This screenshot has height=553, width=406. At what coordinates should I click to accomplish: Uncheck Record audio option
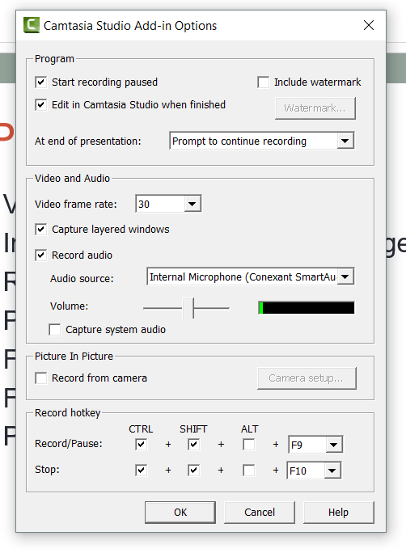[41, 255]
